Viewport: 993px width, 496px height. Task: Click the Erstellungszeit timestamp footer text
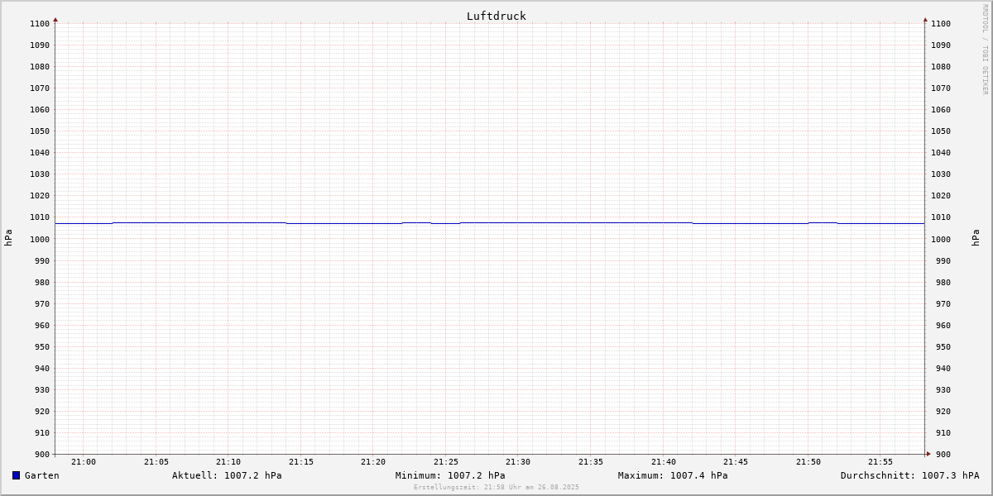point(496,487)
